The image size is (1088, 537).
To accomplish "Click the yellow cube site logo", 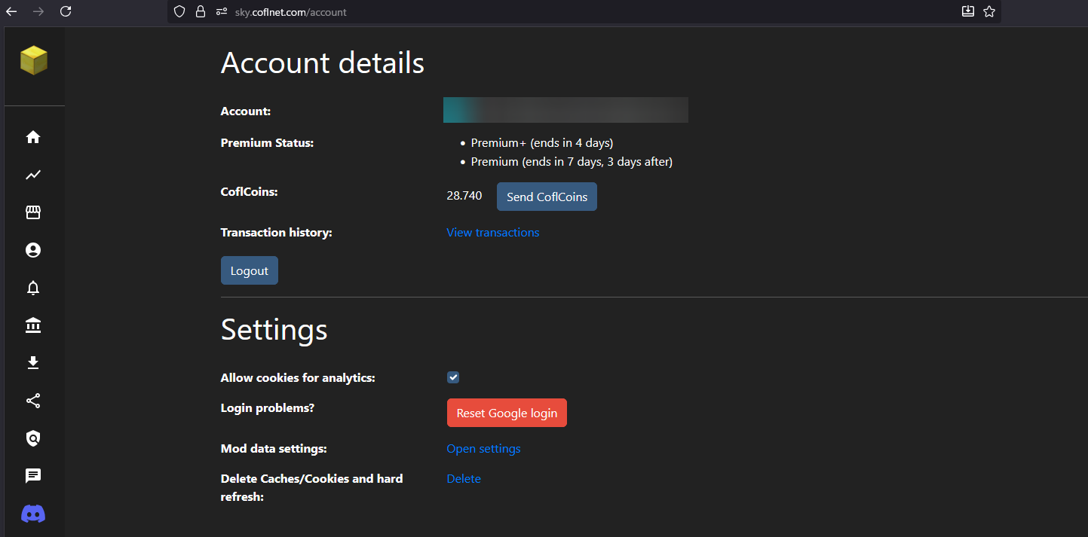I will [x=34, y=60].
